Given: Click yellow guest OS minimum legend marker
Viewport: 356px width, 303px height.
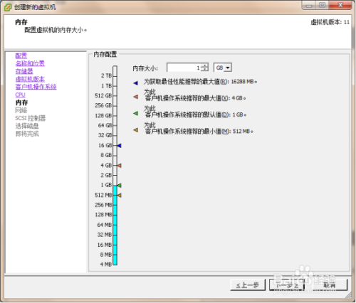Looking at the screenshot, I should [135, 130].
